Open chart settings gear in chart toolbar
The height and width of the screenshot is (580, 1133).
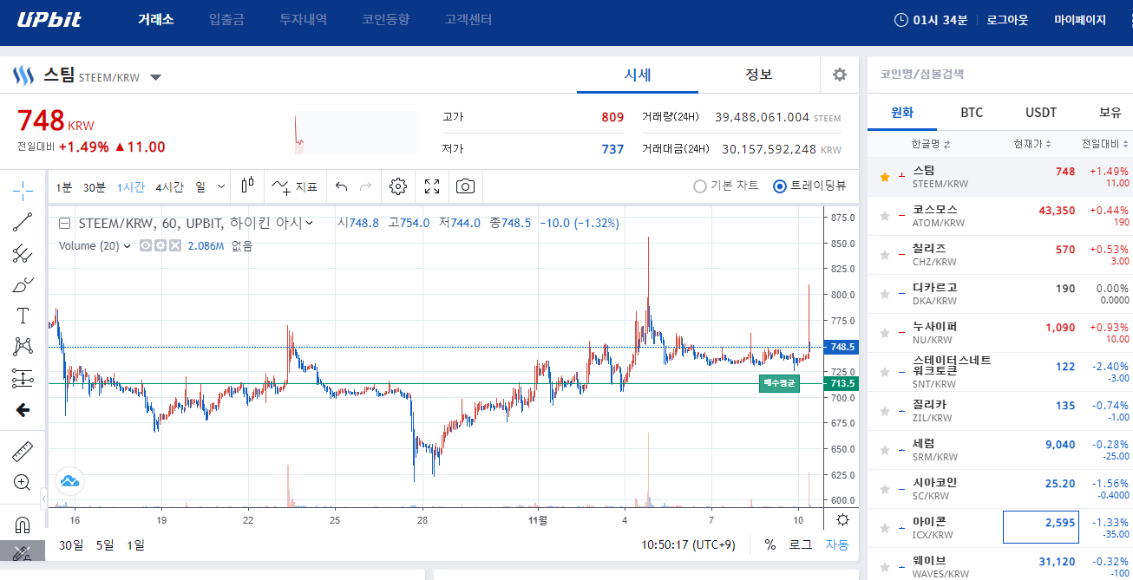(x=398, y=186)
